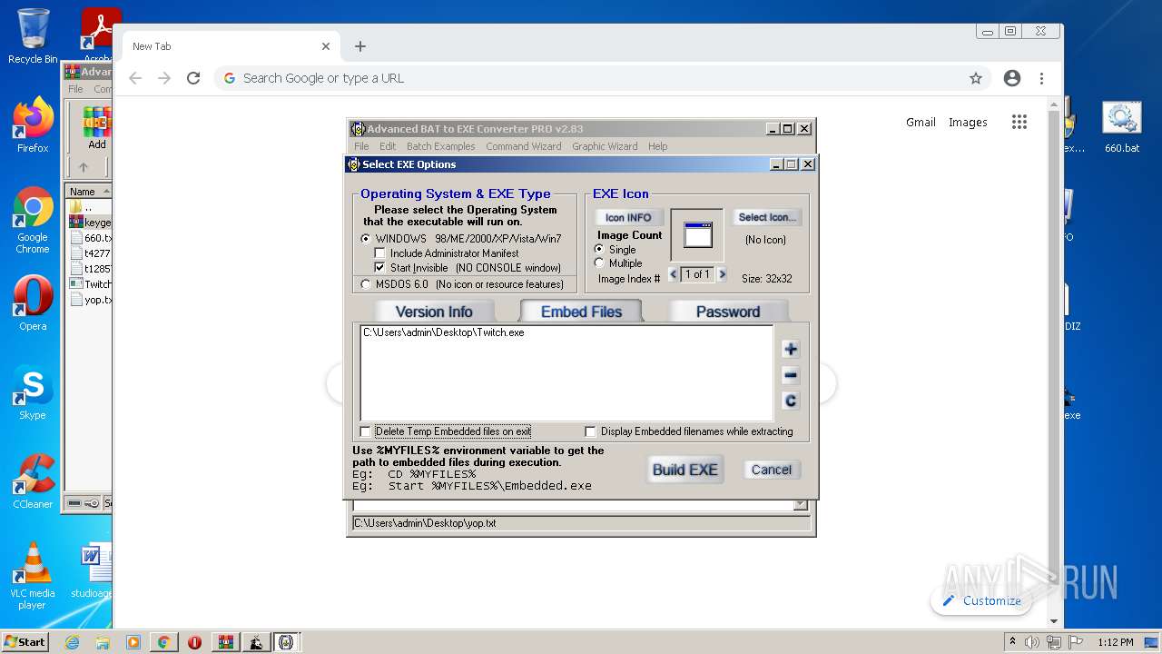Add an embedded file with the plus icon
Viewport: 1162px width, 654px height.
(790, 349)
